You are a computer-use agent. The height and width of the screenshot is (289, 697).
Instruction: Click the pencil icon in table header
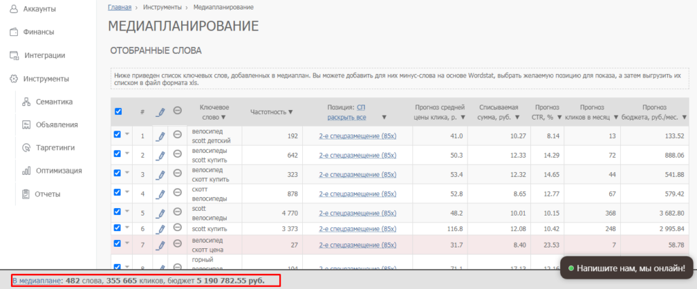[x=161, y=112]
